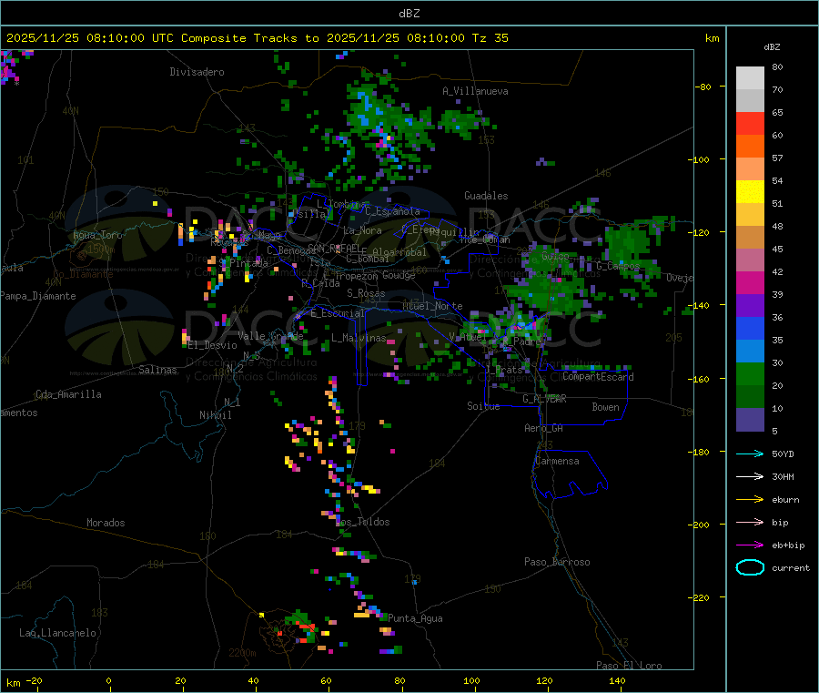Click the 51 dBZ yellow legend swatch

click(750, 192)
